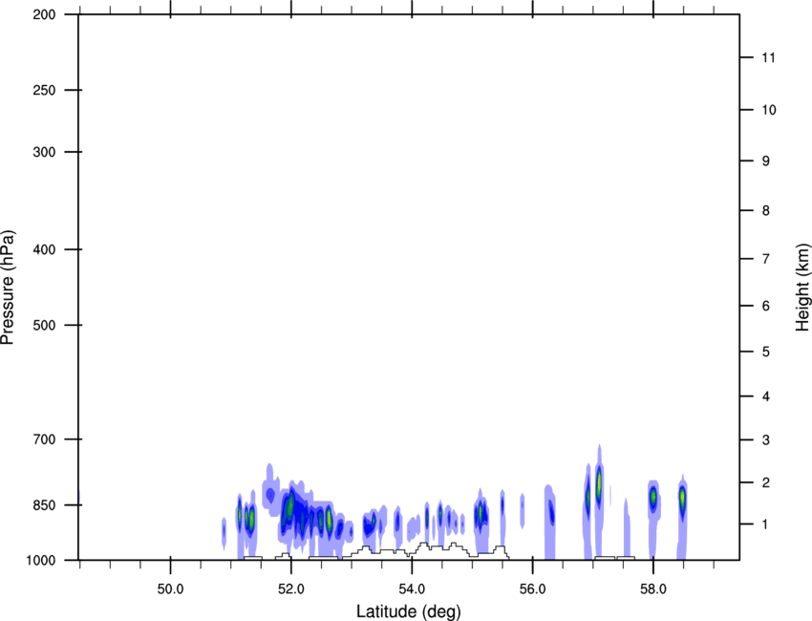Select the 400 pressure tick label
This screenshot has width=812, height=621.
coord(44,249)
